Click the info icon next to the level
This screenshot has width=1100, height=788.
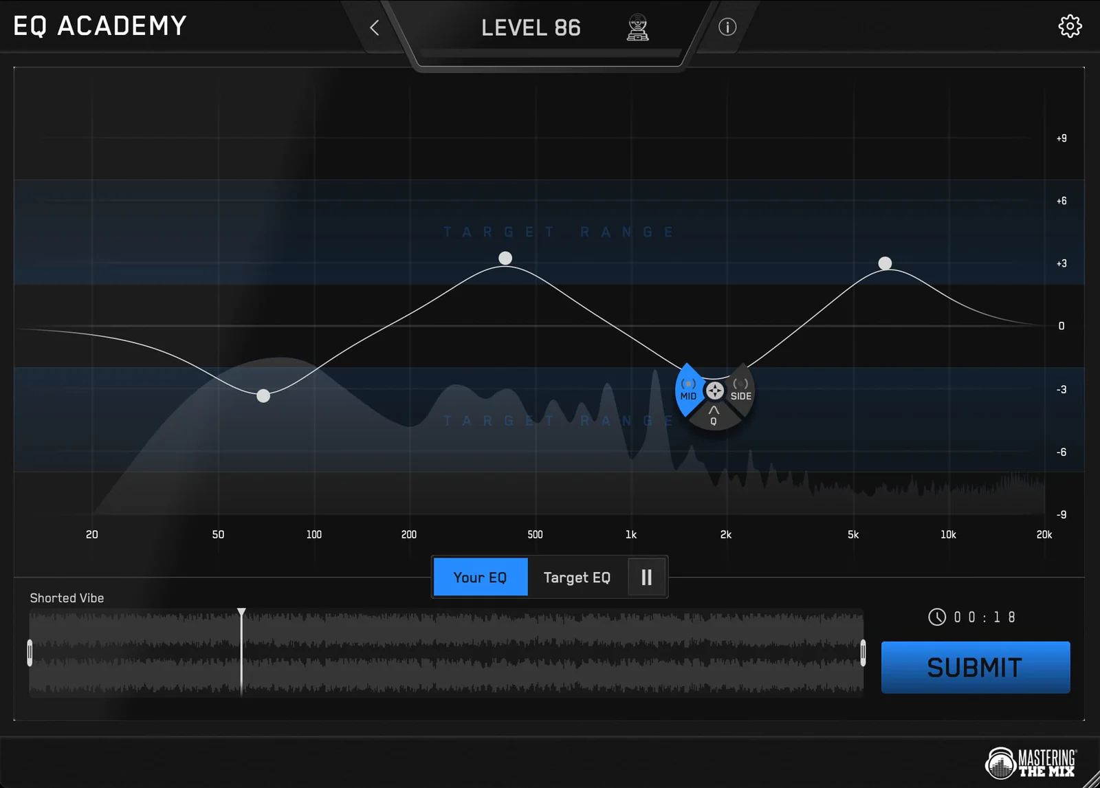pos(727,27)
